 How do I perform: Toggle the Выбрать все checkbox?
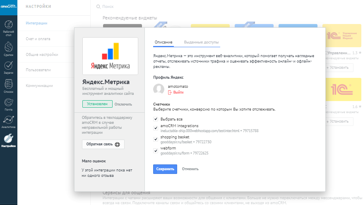tap(156, 119)
